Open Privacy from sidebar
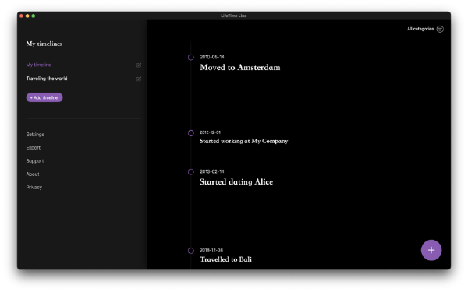468x292 pixels. 34,187
